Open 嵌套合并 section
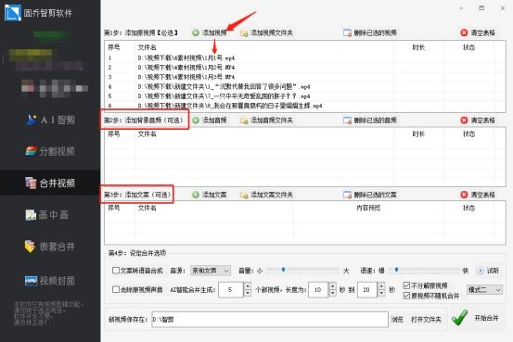Image resolution: width=513 pixels, height=342 pixels. 50,247
